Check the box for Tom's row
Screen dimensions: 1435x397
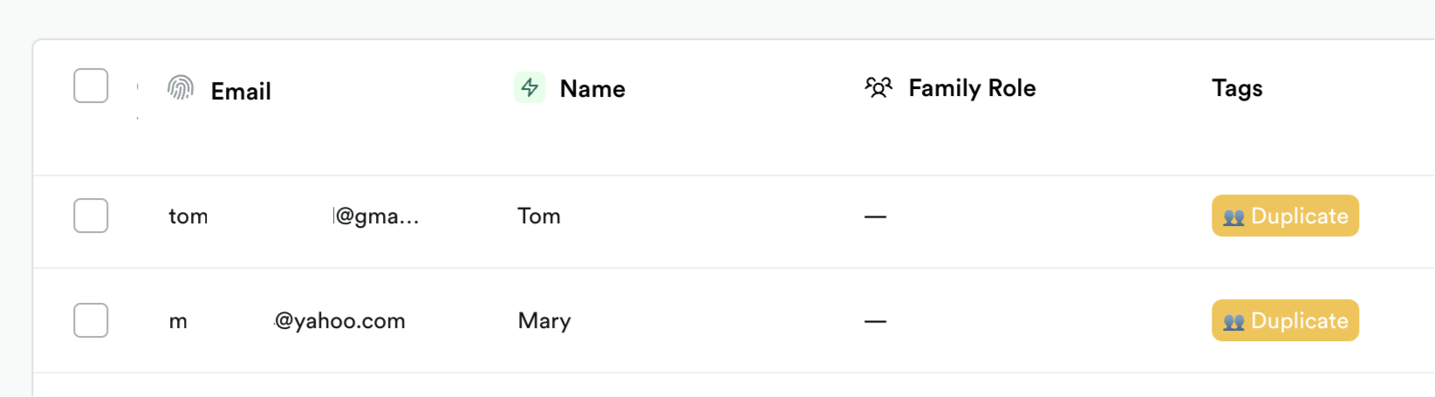click(x=91, y=216)
